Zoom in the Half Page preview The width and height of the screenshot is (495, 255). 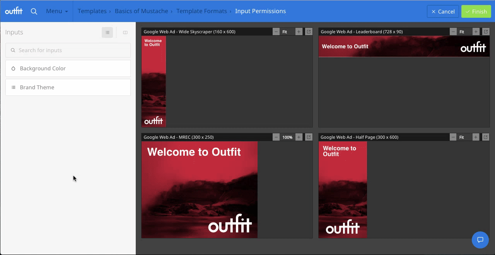[476, 137]
